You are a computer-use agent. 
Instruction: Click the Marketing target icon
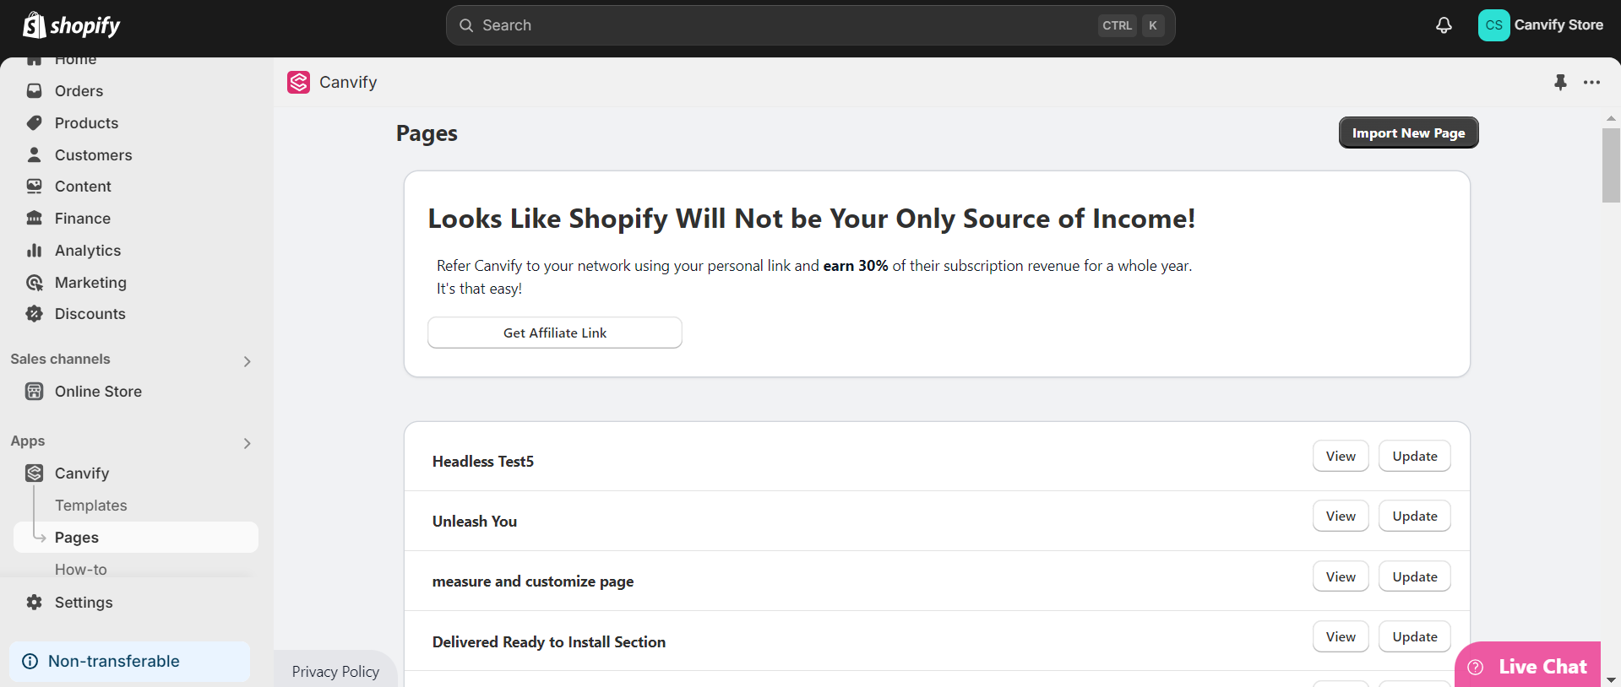pyautogui.click(x=35, y=282)
